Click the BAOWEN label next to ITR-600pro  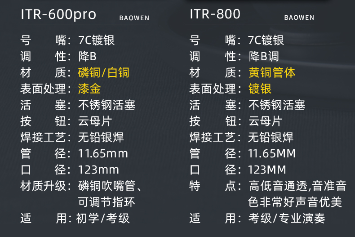[x=134, y=18]
